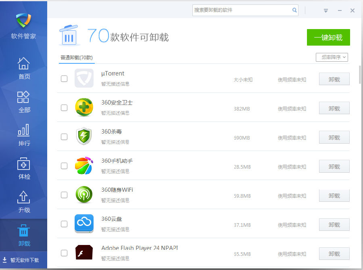
Task: Click the 360随身WiFi green icon
Action: pos(84,195)
